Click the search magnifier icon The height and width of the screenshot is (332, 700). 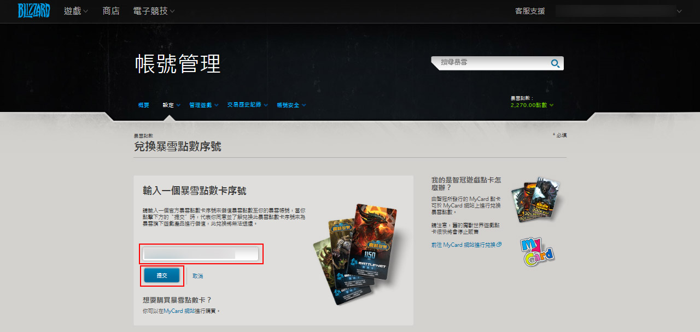pyautogui.click(x=555, y=64)
